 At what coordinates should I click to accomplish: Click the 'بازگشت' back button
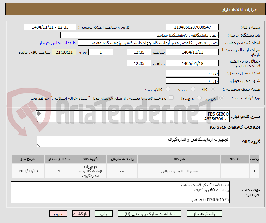[x=81, y=214]
